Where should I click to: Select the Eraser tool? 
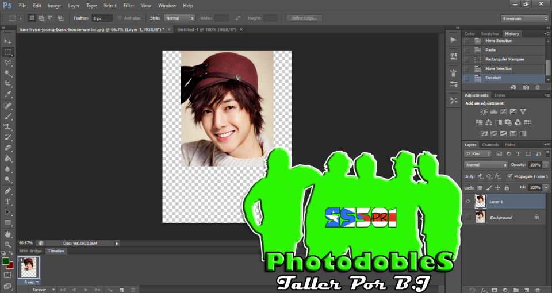[x=7, y=148]
